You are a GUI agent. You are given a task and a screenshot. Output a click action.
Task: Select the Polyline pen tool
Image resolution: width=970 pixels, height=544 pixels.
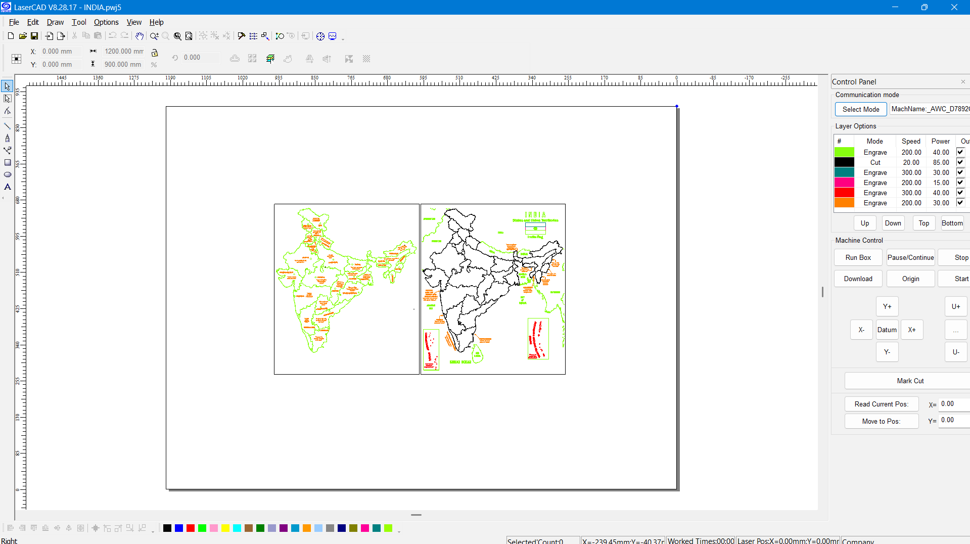pos(7,138)
